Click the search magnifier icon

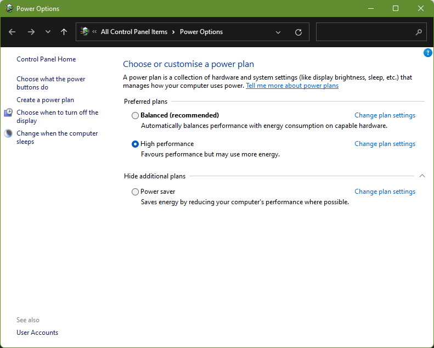click(419, 32)
